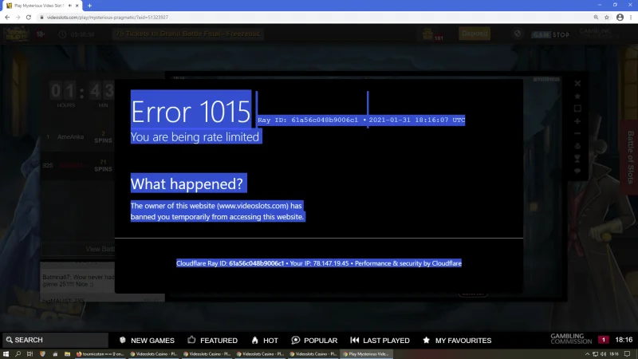Open the New Games category
The image size is (638, 359).
tap(147, 341)
